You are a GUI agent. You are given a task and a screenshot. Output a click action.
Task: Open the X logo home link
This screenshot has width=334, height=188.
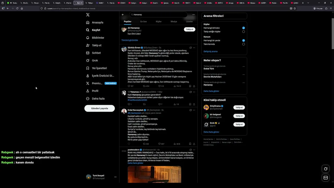pos(88,15)
